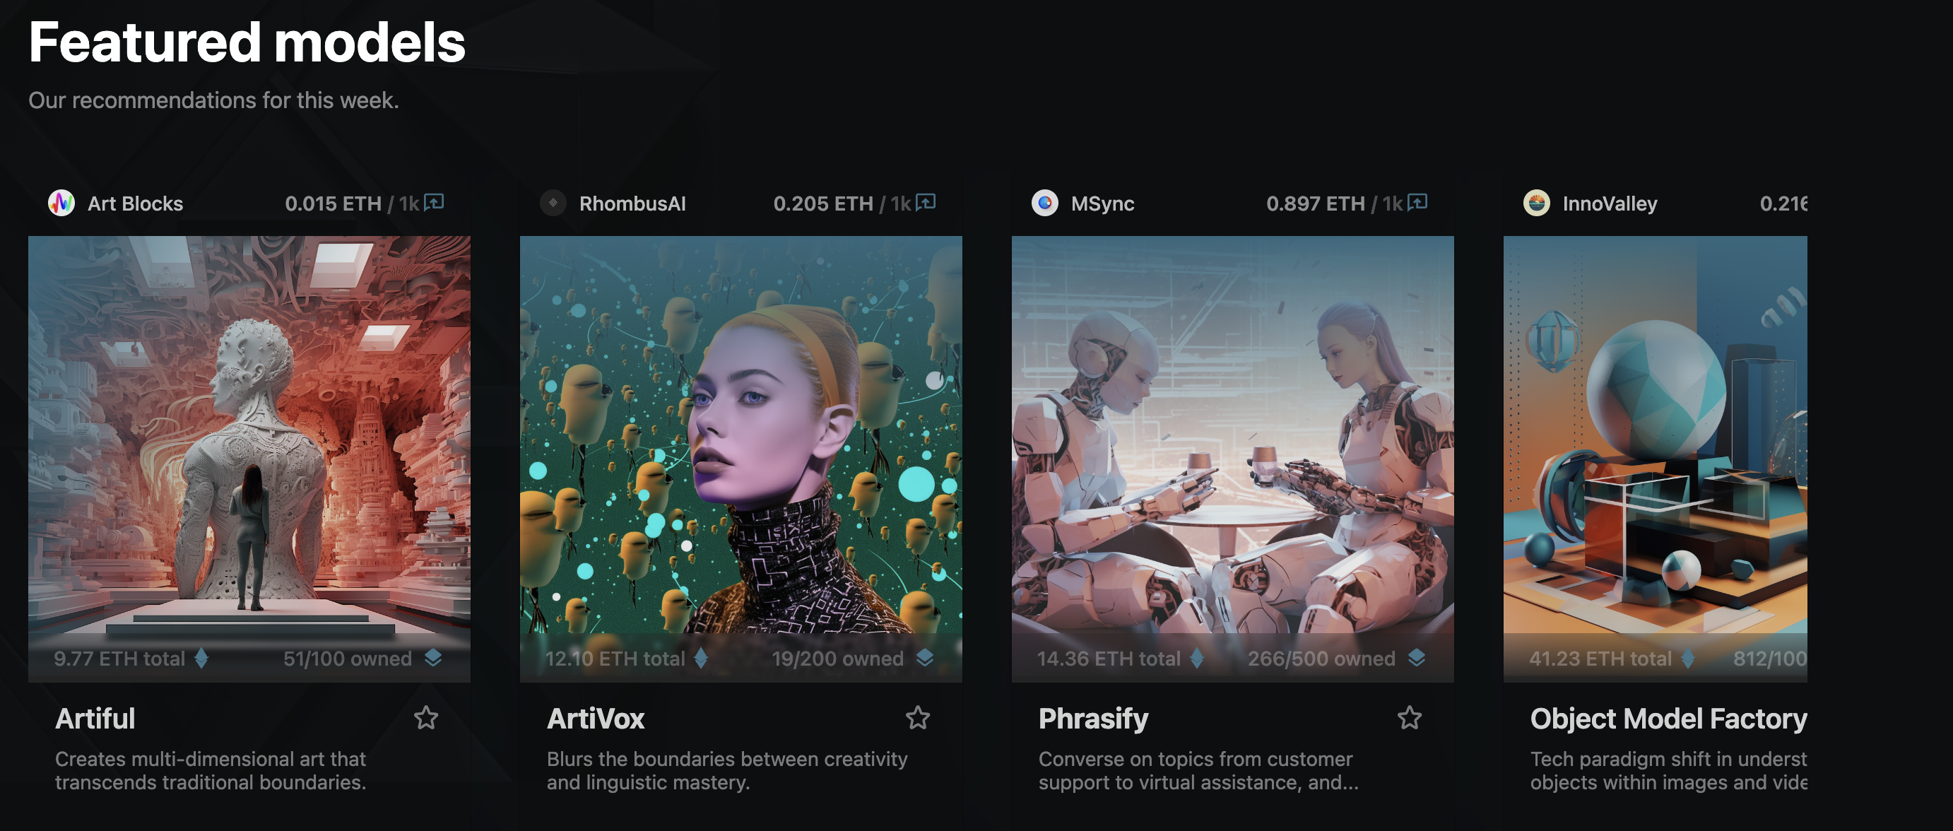The height and width of the screenshot is (831, 1953).
Task: Click the layers icon next to 266/500 owned
Action: coord(1416,658)
